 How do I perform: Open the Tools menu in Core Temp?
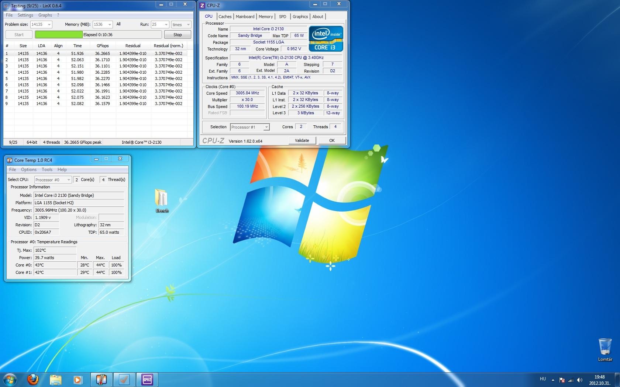(47, 170)
